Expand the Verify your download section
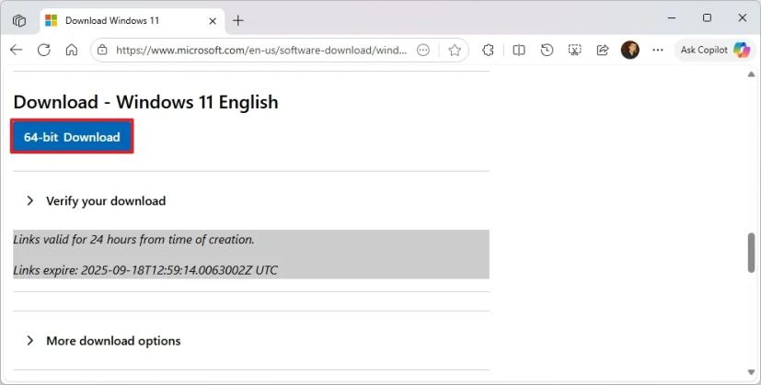The width and height of the screenshot is (761, 385). pos(106,200)
